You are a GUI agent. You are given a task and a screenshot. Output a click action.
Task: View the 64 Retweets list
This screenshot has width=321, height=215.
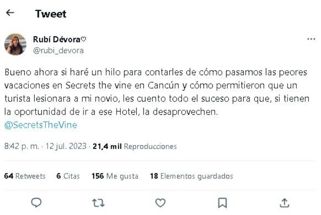[x=25, y=176]
